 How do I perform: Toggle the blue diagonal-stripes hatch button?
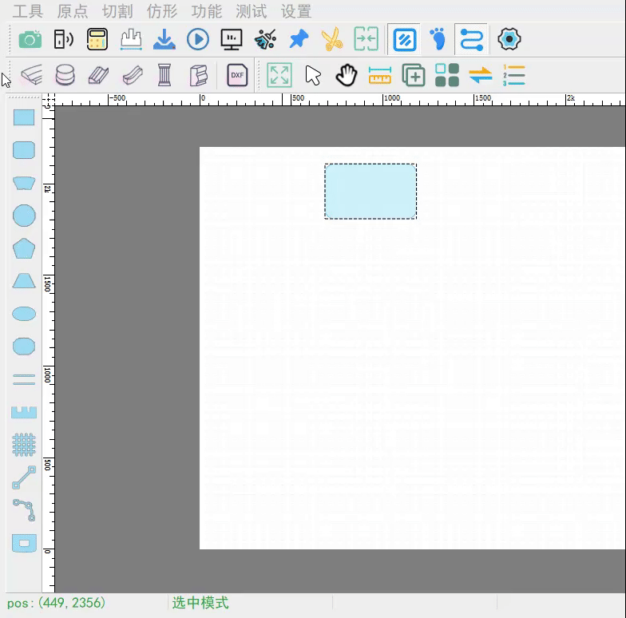(x=405, y=39)
